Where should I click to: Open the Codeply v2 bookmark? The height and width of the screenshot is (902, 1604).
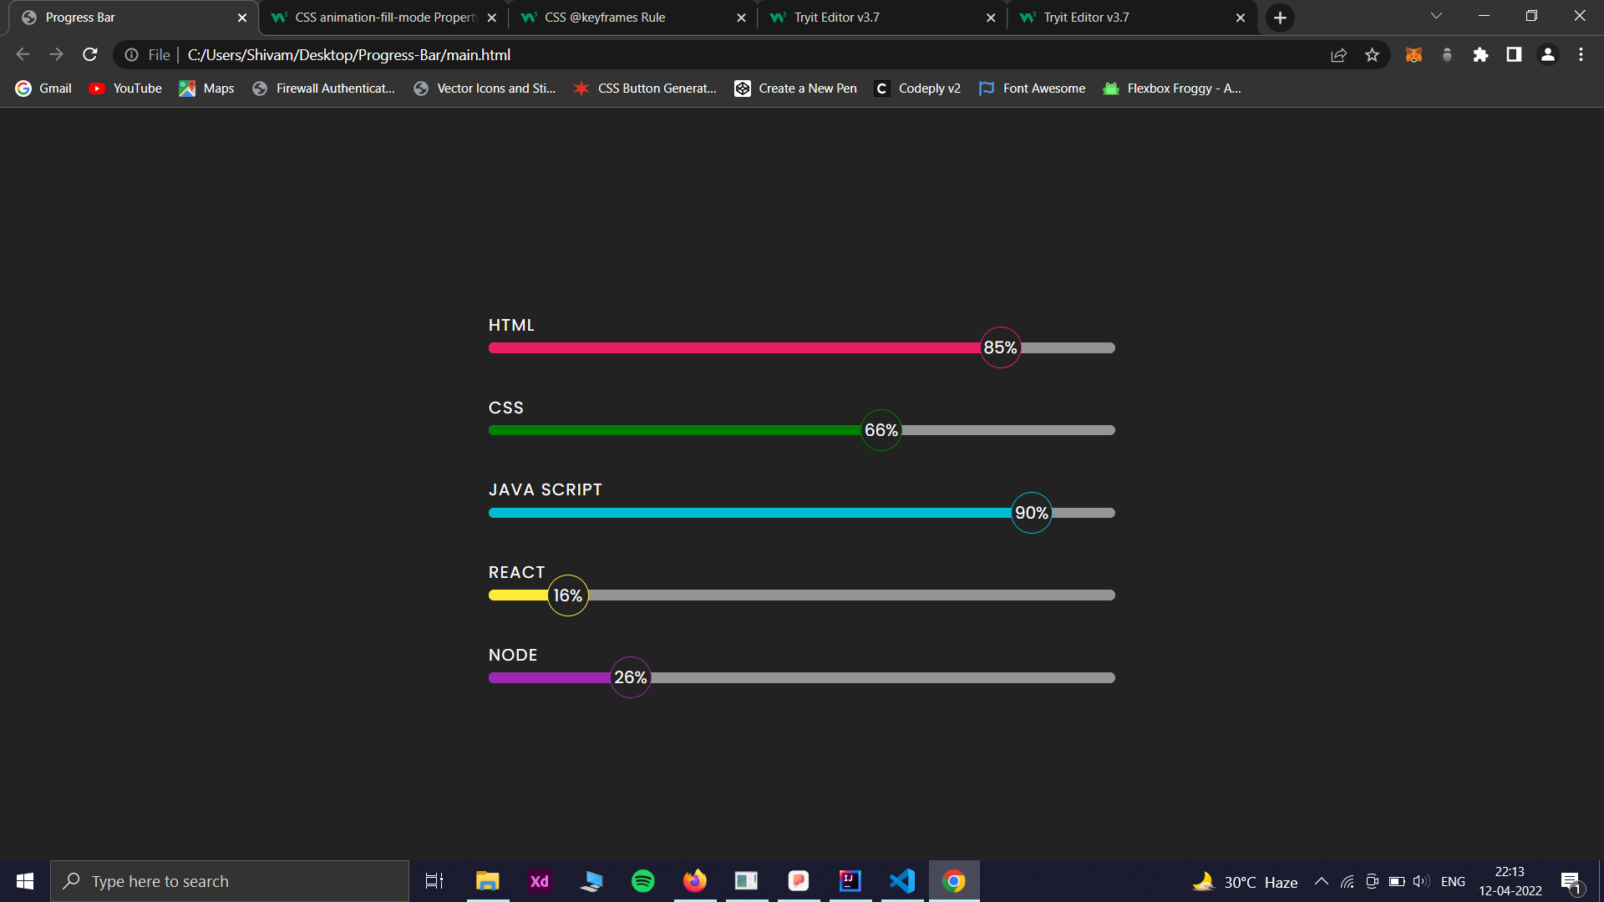click(916, 88)
